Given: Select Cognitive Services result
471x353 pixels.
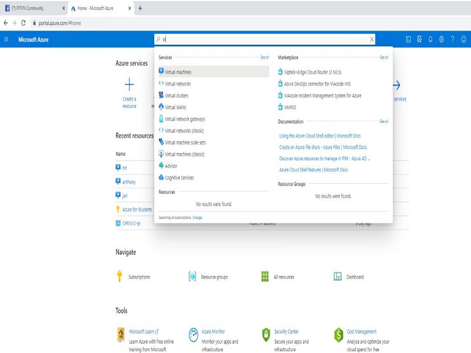Looking at the screenshot, I should coord(180,178).
